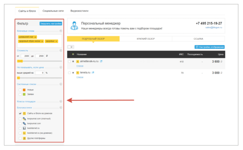Click the yellow T icon of teneta.ru

[x=78, y=73]
